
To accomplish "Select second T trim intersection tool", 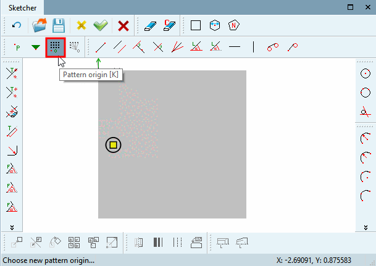I will coord(12,93).
